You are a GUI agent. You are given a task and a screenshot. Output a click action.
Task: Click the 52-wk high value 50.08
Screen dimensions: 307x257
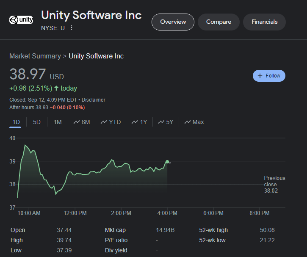click(267, 230)
